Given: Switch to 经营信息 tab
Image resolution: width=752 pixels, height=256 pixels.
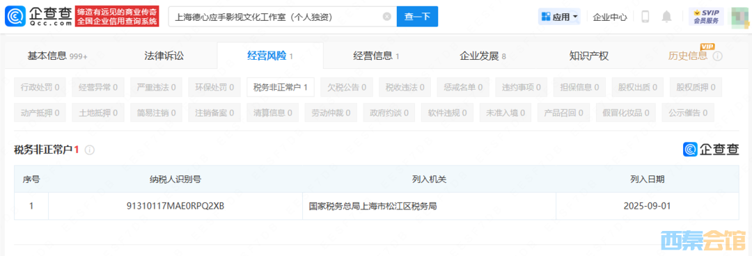Looking at the screenshot, I should point(377,56).
